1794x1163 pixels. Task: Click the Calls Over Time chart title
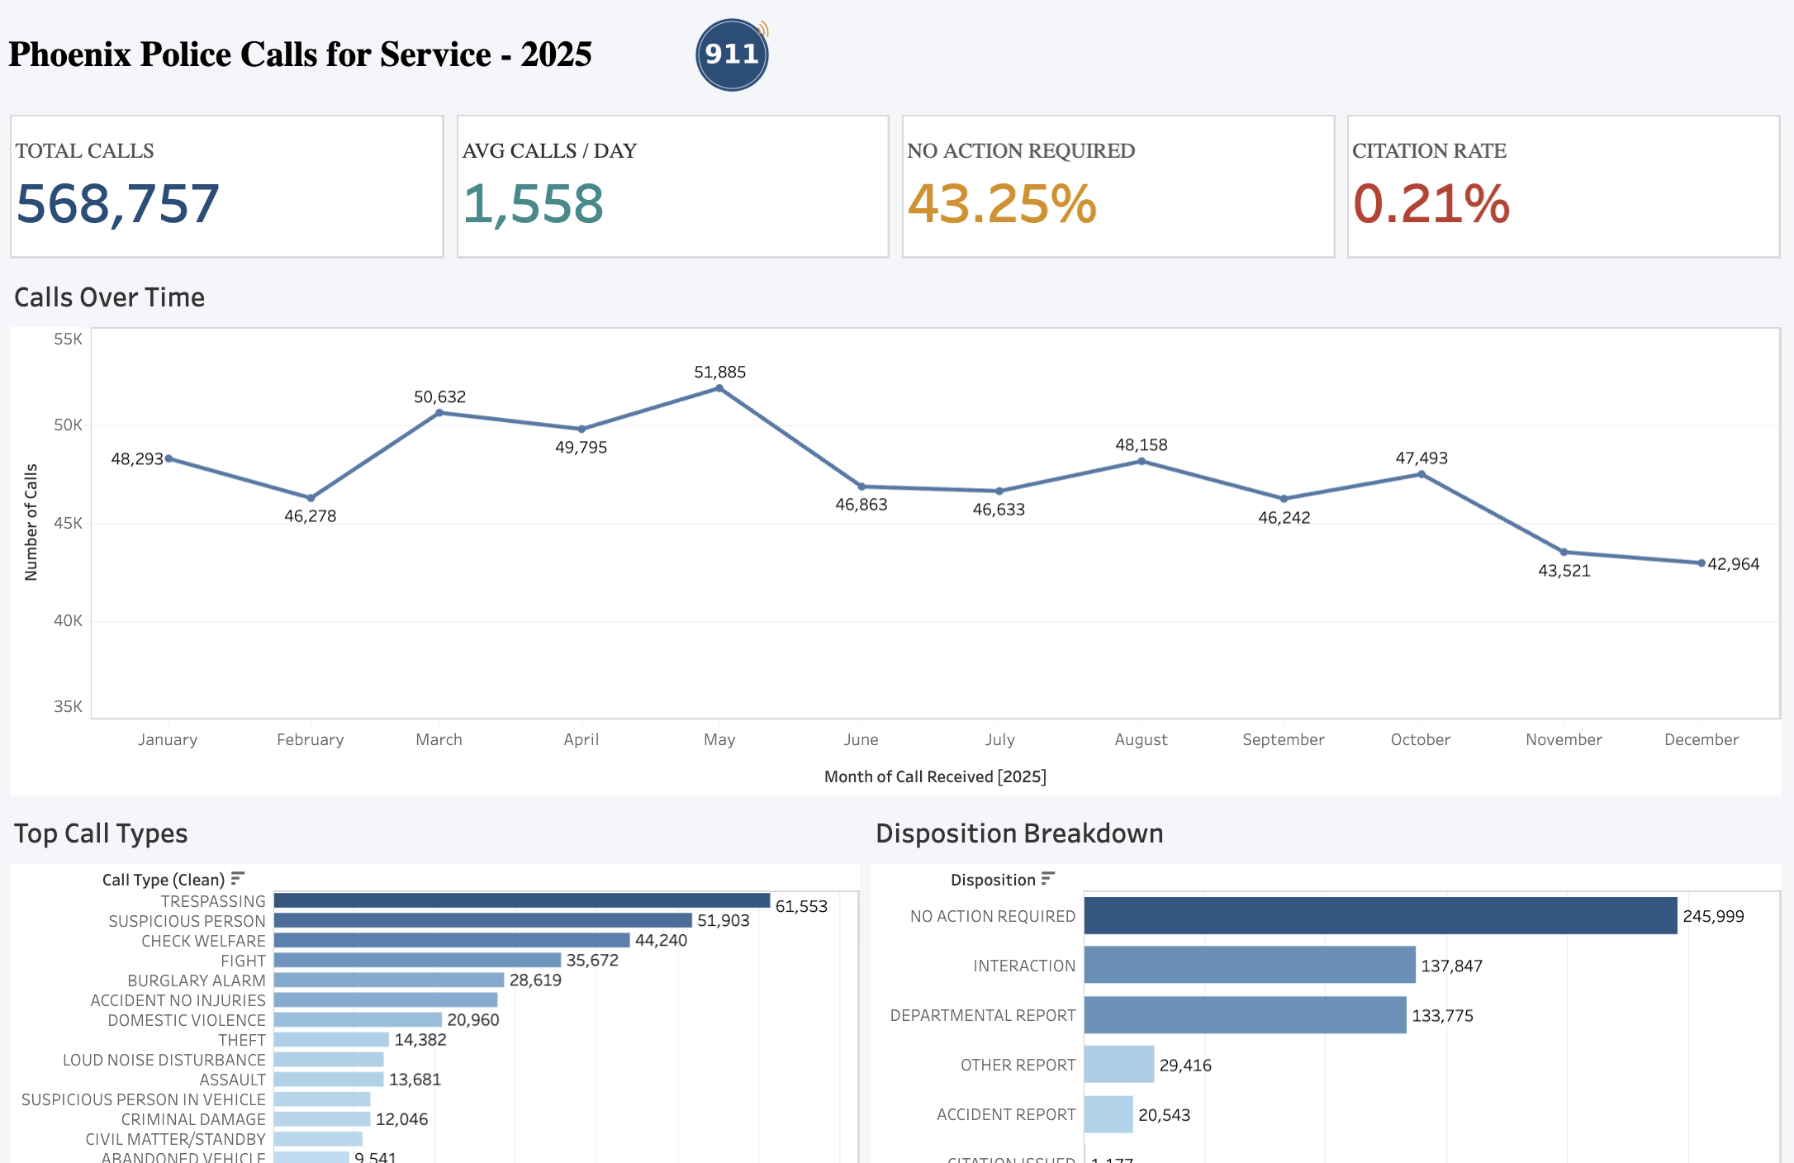coord(109,297)
